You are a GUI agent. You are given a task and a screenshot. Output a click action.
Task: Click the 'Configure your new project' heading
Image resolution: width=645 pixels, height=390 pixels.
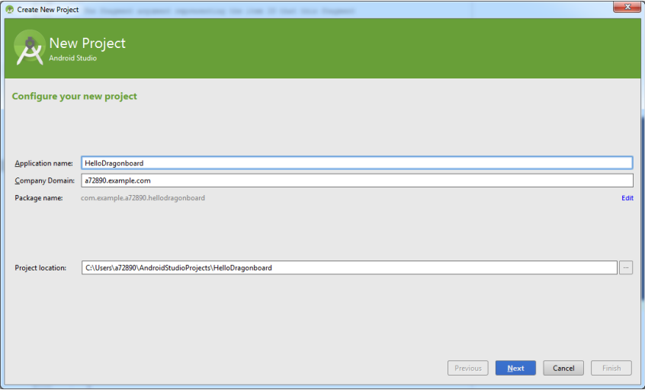(x=75, y=96)
